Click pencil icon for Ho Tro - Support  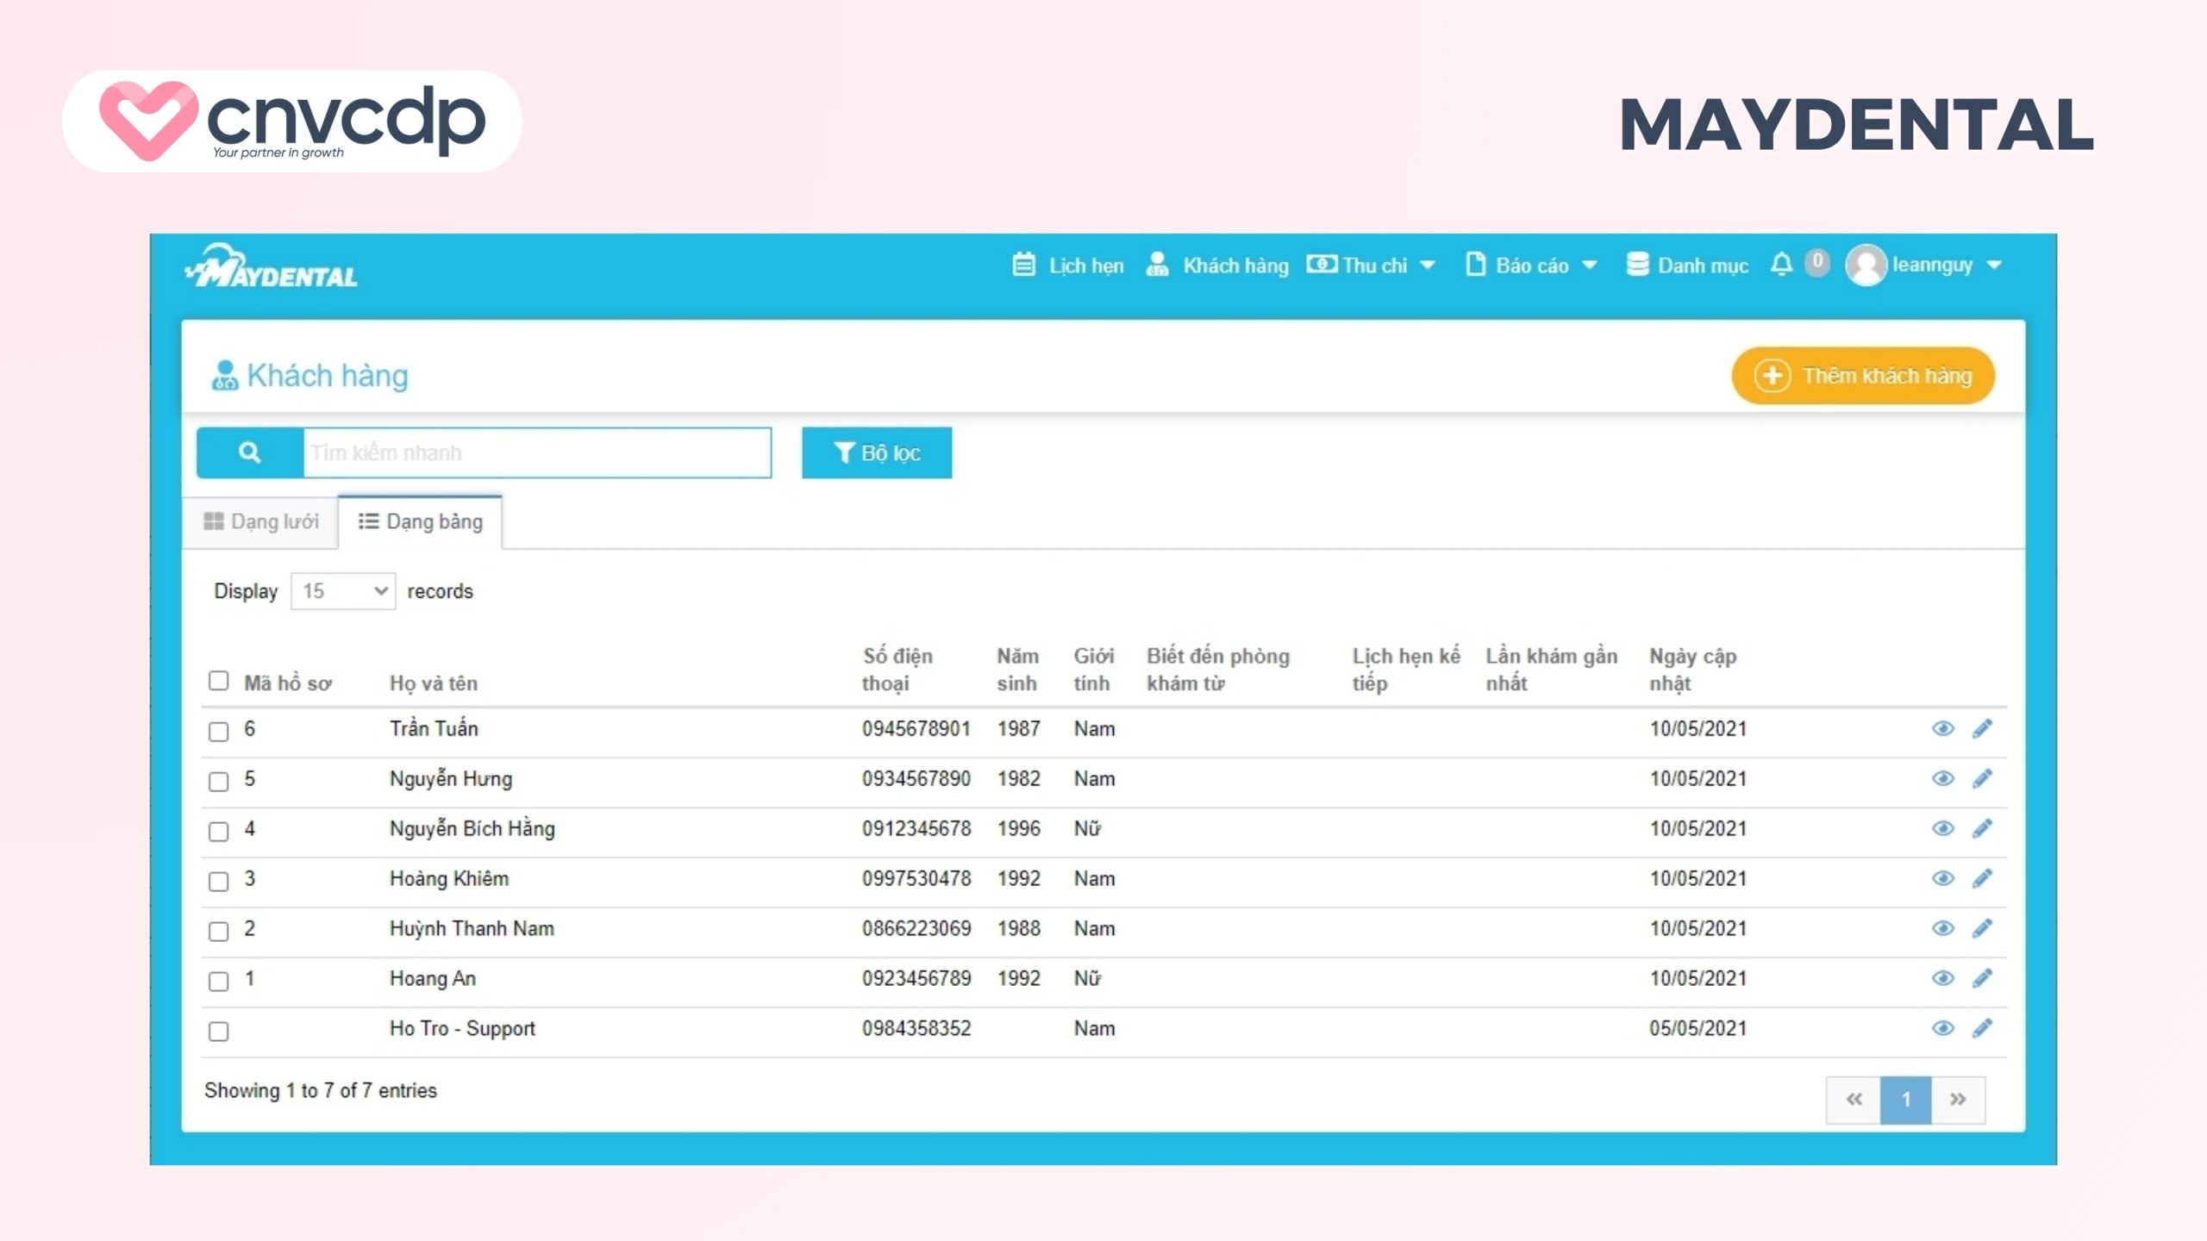pos(1982,1029)
